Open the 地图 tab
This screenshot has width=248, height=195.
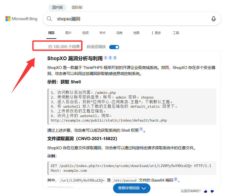tap(136, 33)
